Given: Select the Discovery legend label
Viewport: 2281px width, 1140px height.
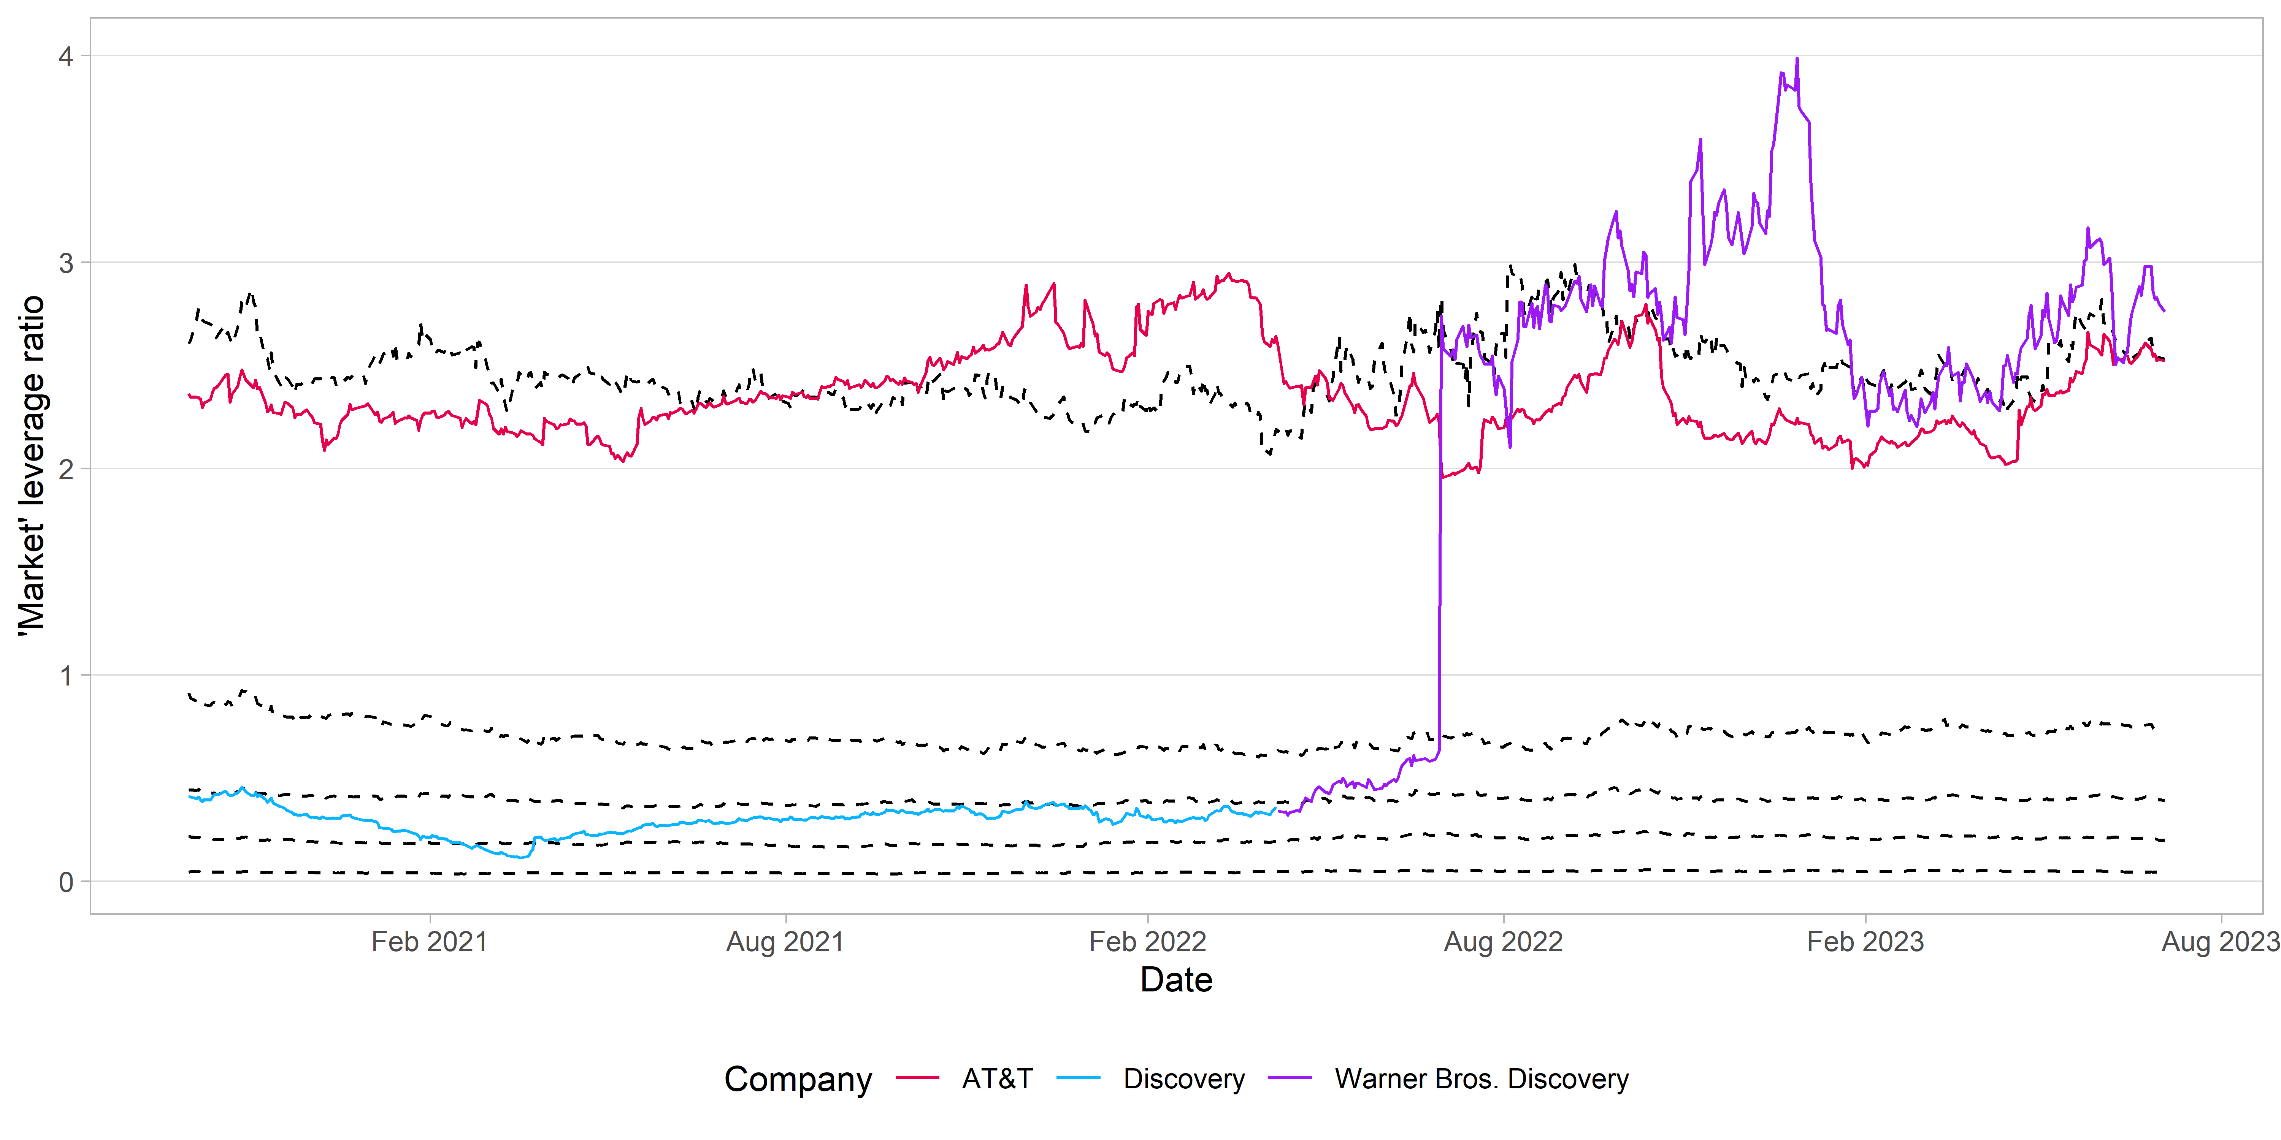Looking at the screenshot, I should 1184,1079.
